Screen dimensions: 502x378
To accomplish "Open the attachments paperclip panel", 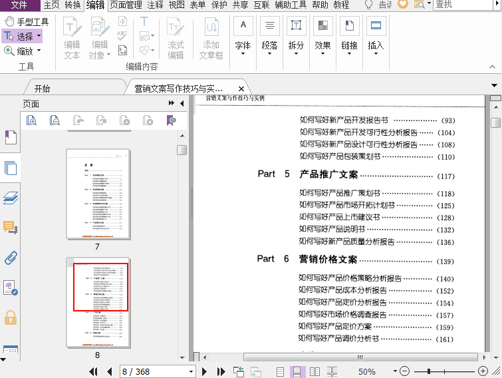I will pos(11,258).
